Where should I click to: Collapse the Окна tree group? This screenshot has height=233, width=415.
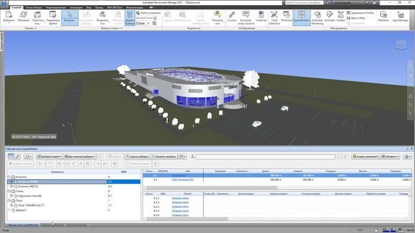tap(9, 201)
